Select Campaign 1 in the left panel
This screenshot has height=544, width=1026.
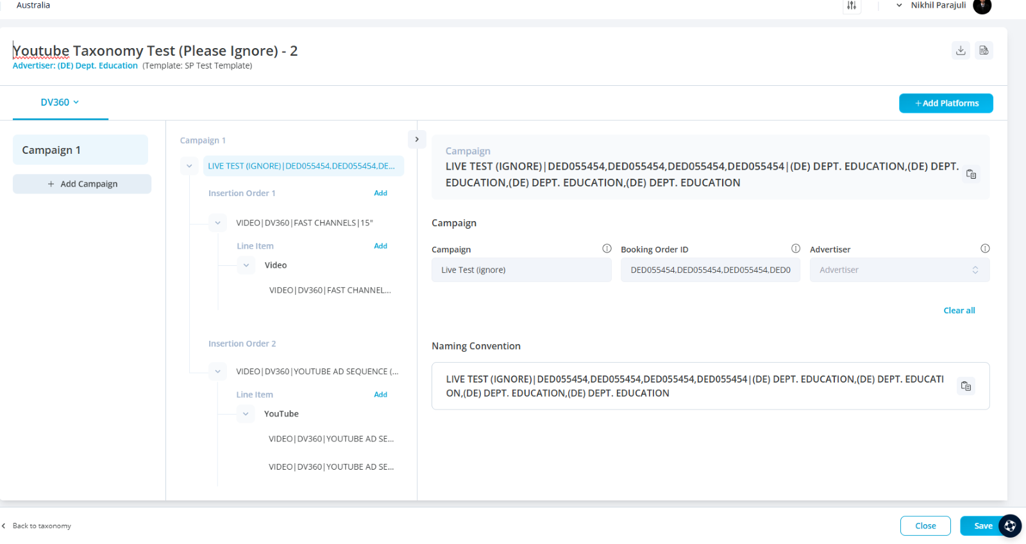(80, 150)
